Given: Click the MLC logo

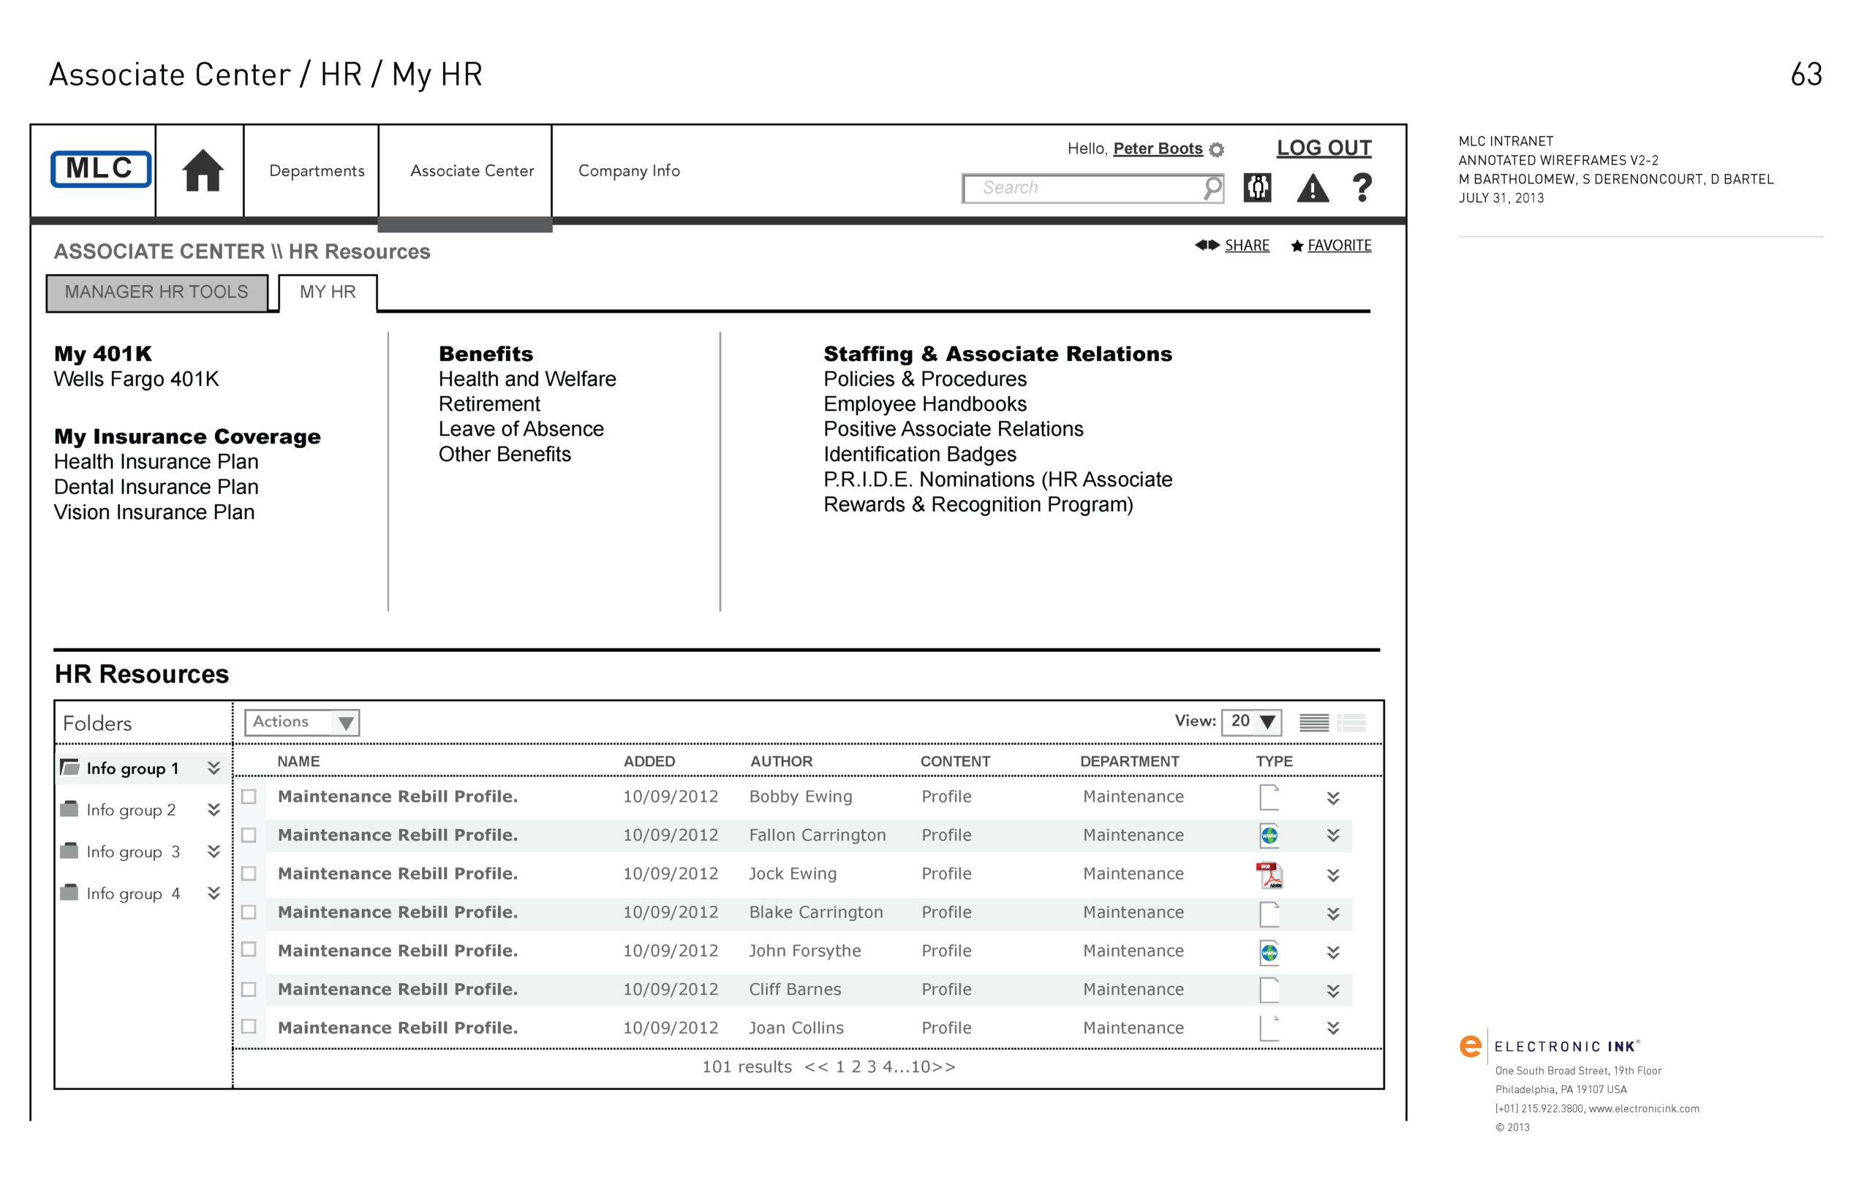Looking at the screenshot, I should (x=101, y=170).
